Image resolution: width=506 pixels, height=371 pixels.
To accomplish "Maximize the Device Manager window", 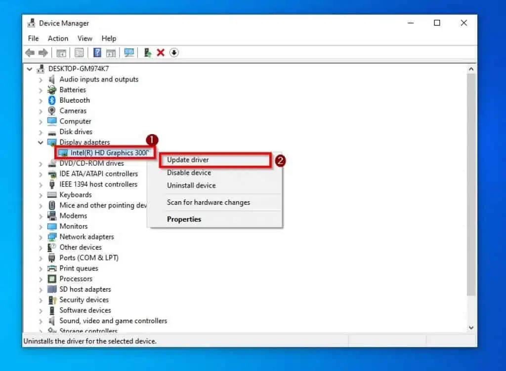I will tap(437, 23).
